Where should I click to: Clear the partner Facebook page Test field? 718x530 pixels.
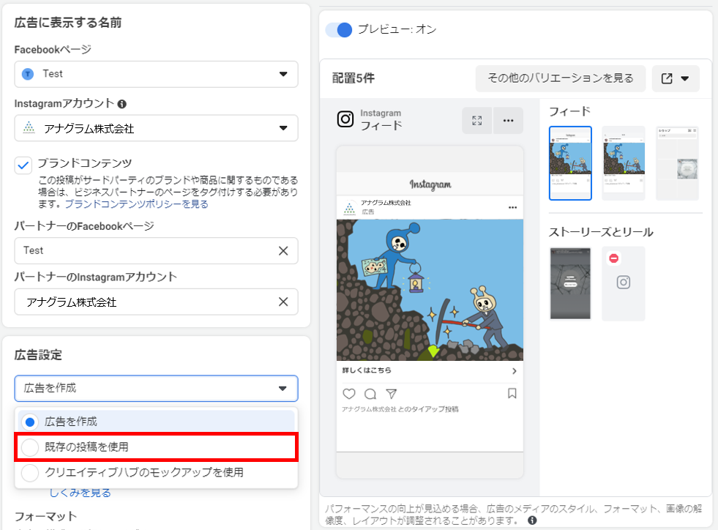point(283,250)
